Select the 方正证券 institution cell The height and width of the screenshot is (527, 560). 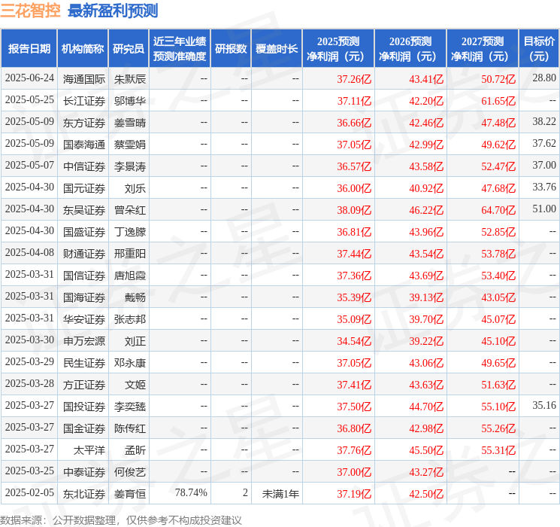coord(84,385)
